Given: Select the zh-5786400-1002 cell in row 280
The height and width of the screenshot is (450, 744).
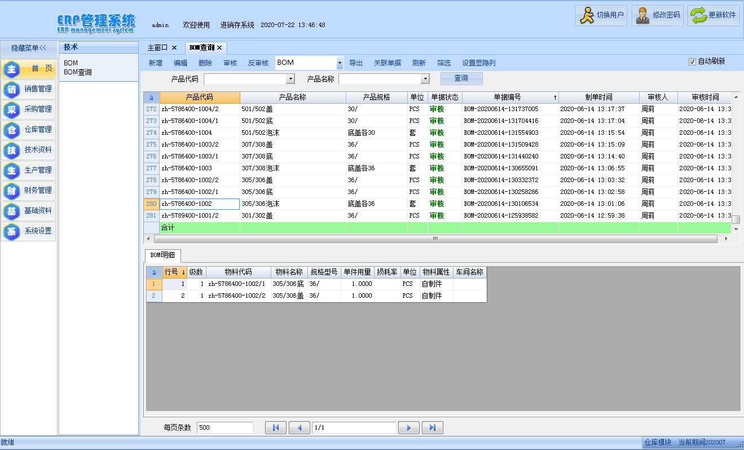Looking at the screenshot, I should tap(200, 204).
